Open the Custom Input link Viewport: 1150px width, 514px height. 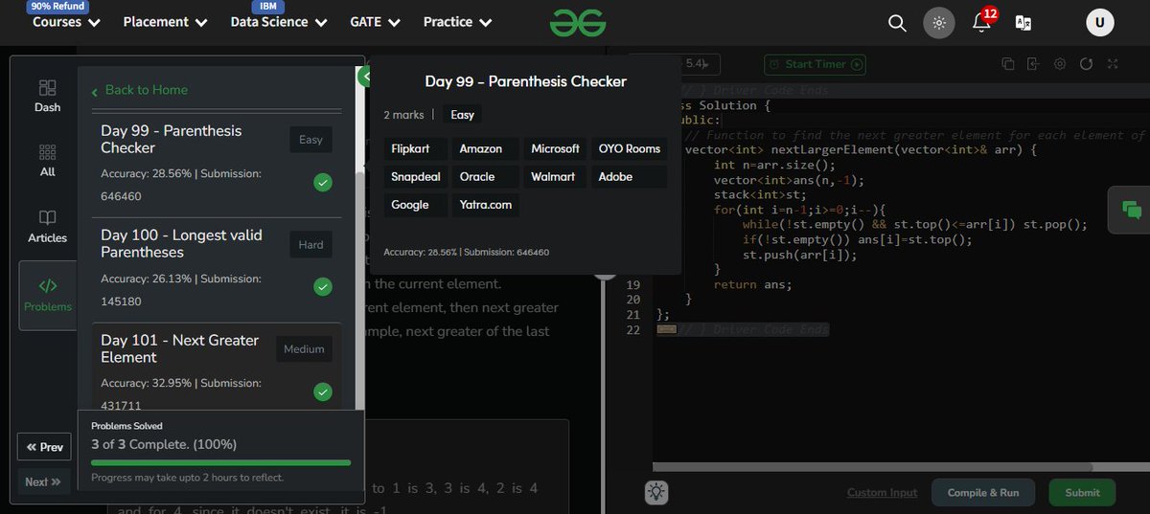882,492
